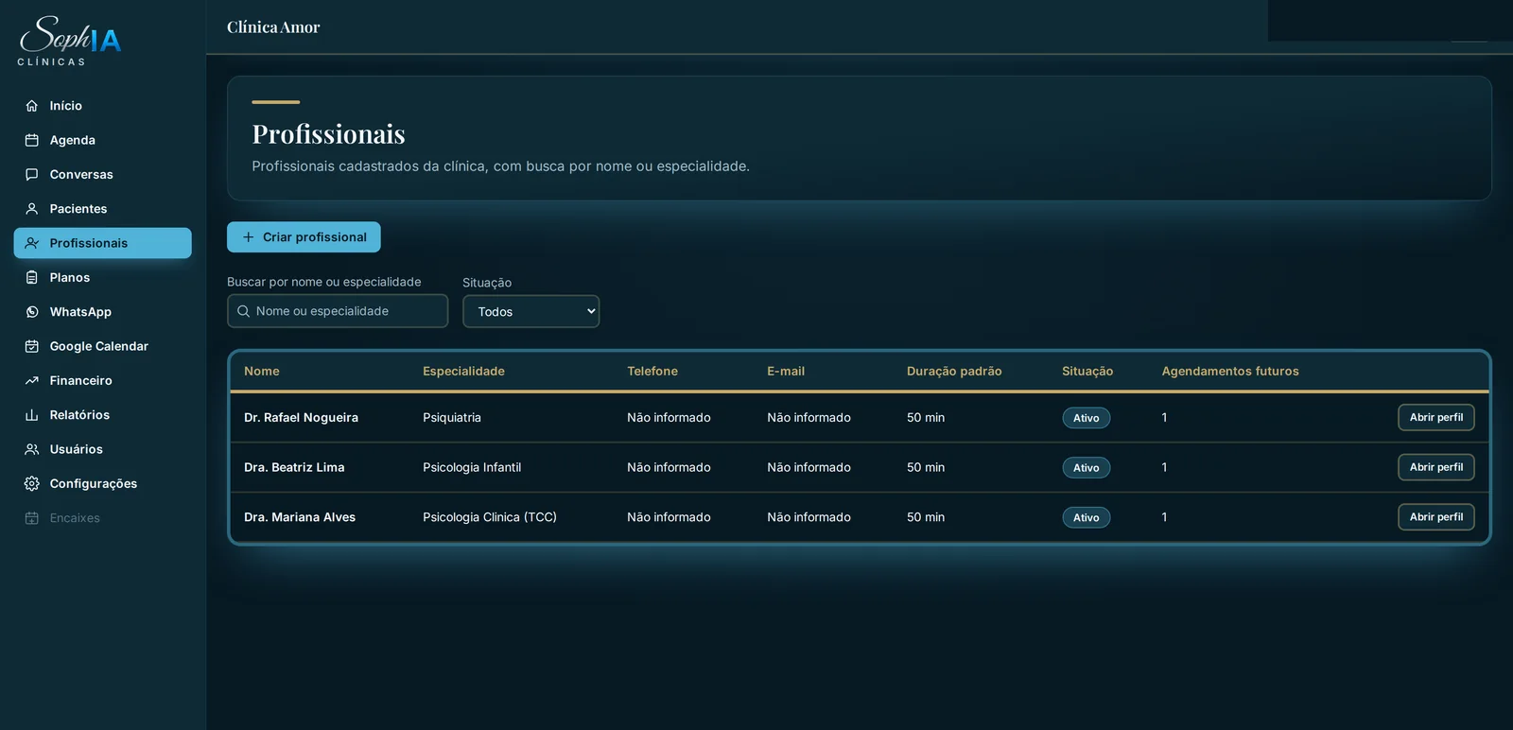Click the Google Calendar icon
The height and width of the screenshot is (730, 1513).
click(x=31, y=346)
